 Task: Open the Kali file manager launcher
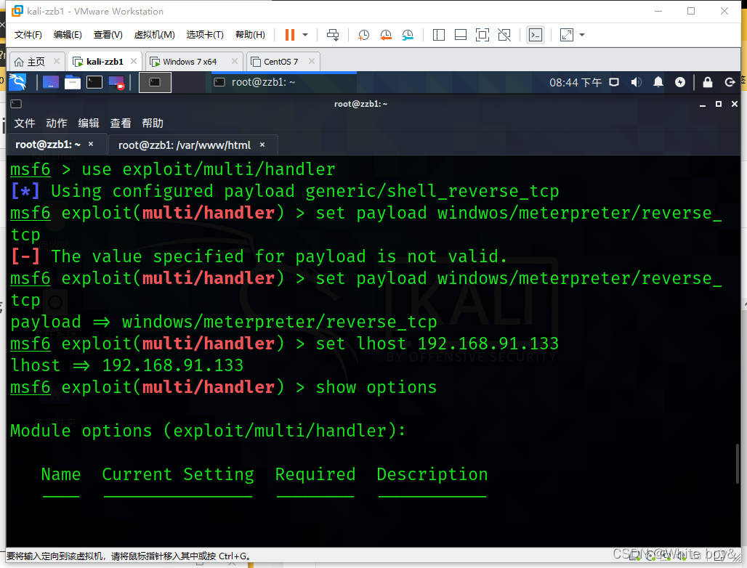[x=73, y=82]
